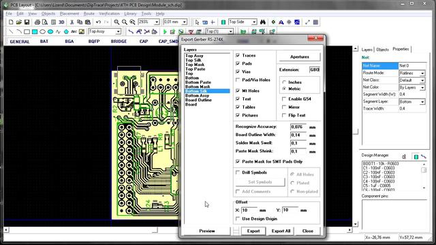Select the Line drawing tool
The image size is (436, 245).
(11, 31)
